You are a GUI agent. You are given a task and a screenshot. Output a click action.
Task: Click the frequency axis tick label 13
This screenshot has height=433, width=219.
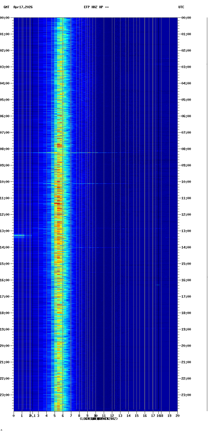(x=120, y=416)
